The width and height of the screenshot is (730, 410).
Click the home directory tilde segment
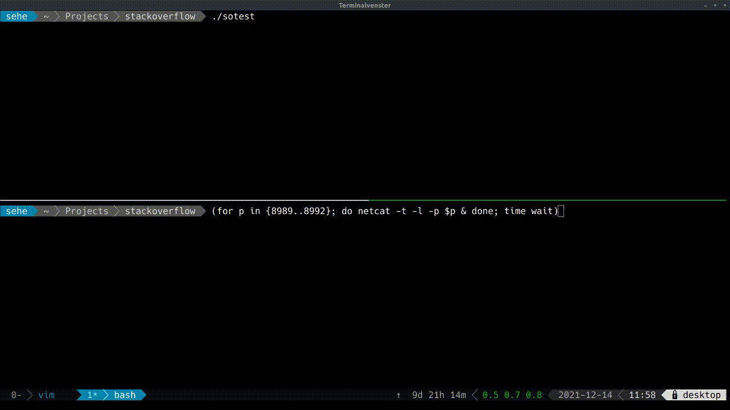(x=46, y=16)
